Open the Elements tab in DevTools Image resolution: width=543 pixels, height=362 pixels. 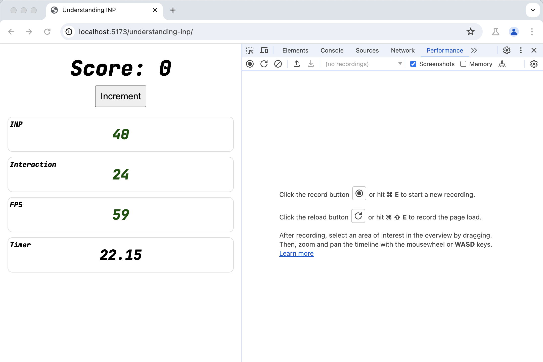click(295, 50)
